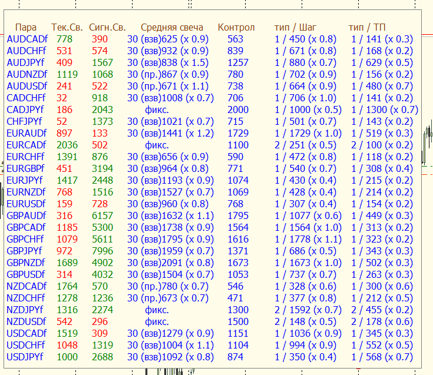This screenshot has width=433, height=375.
Task: Click GBPCHFf step value '1 / 1778 (x 1.1)'
Action: (x=308, y=239)
